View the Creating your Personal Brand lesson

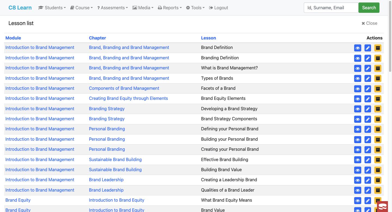pyautogui.click(x=357, y=150)
